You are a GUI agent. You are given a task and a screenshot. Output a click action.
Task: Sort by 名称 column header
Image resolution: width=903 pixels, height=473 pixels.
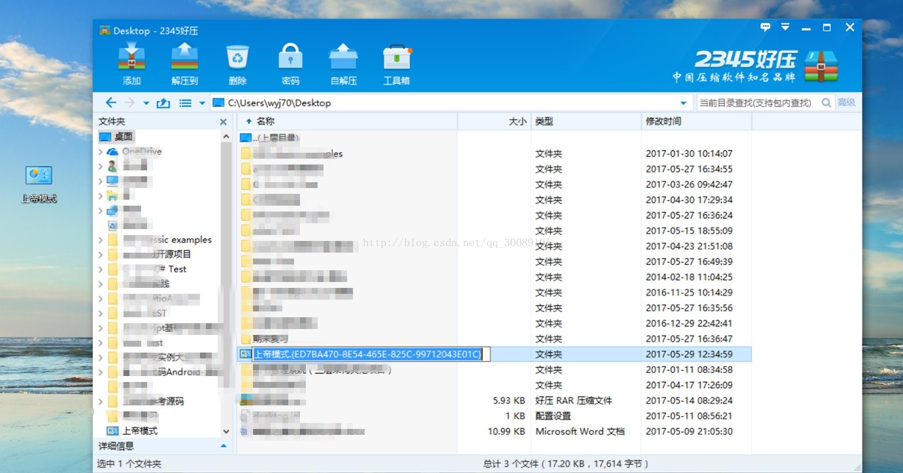[x=347, y=121]
